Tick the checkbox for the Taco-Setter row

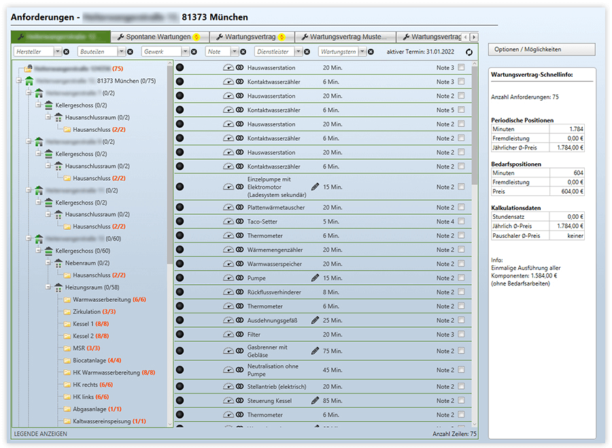tap(462, 222)
